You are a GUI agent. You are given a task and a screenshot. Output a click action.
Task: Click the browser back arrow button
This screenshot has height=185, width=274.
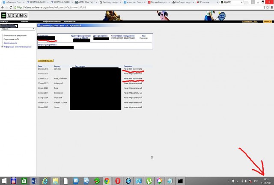(3, 8)
